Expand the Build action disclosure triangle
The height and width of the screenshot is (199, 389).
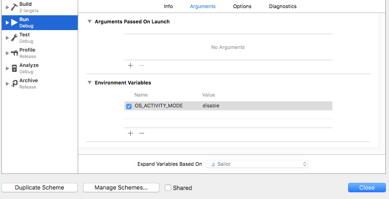click(x=7, y=7)
